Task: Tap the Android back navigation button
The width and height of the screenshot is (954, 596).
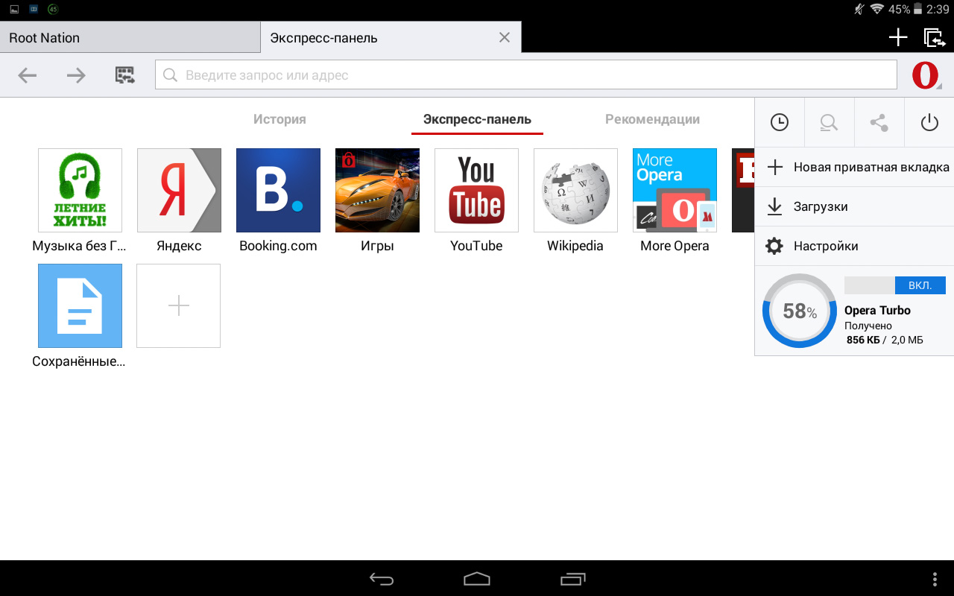Action: pyautogui.click(x=382, y=579)
